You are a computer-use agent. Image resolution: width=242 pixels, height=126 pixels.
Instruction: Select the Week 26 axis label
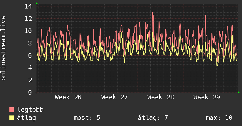[68, 97]
